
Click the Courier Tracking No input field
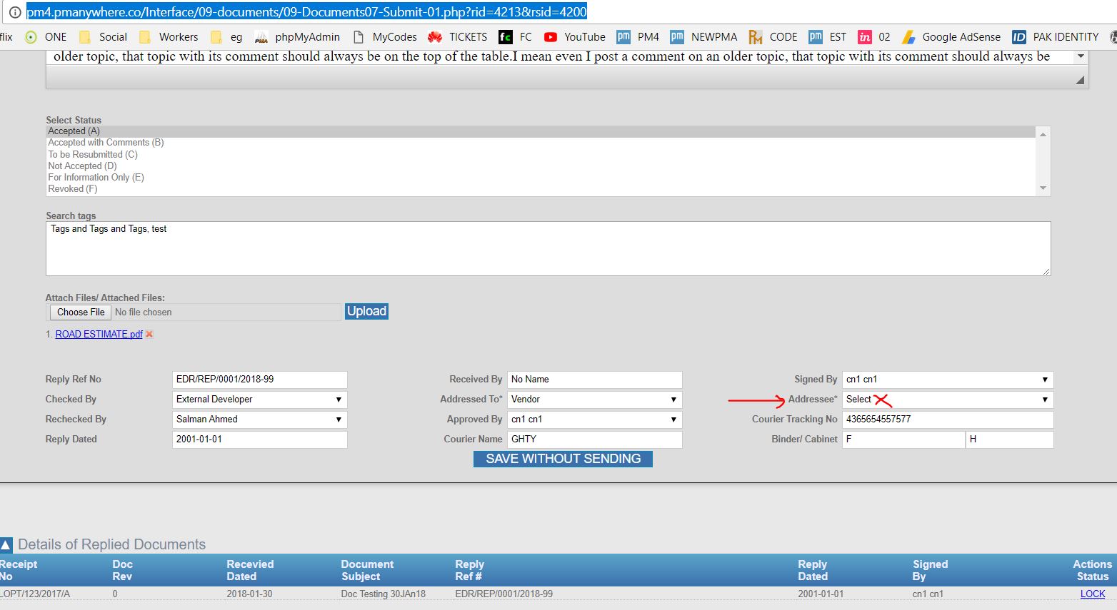pos(947,420)
